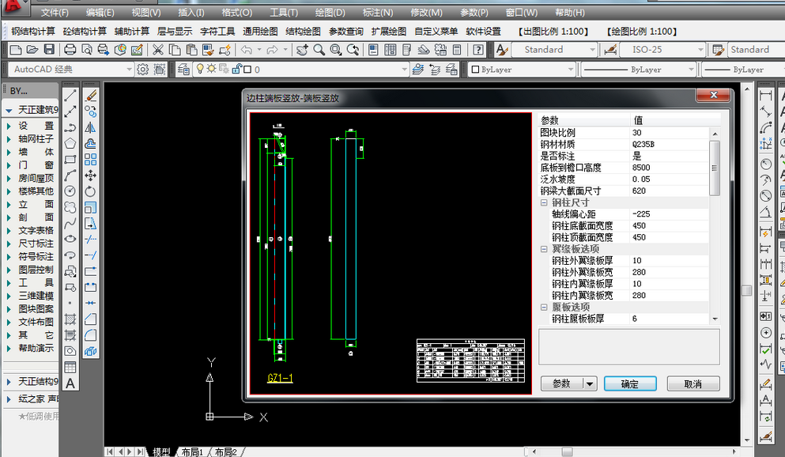The image size is (785, 457).
Task: Collapse the 腹板选项 parameter group
Action: 544,308
